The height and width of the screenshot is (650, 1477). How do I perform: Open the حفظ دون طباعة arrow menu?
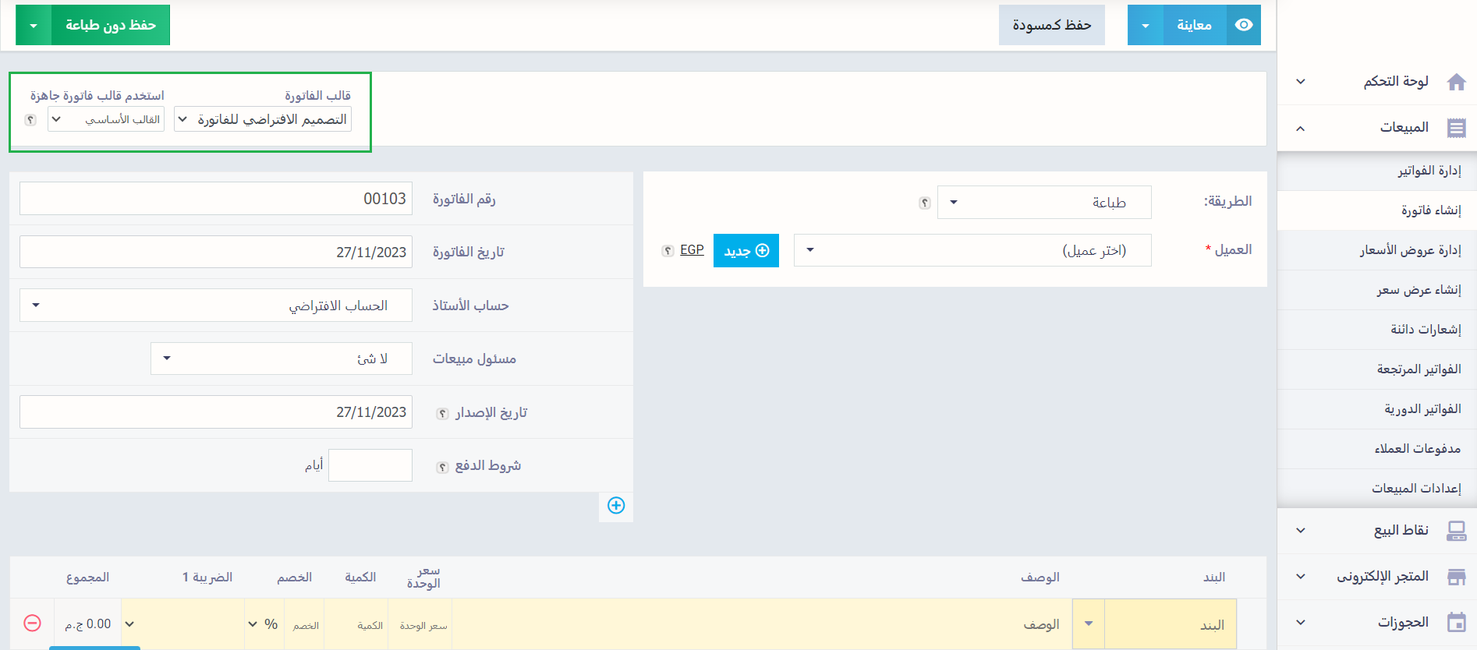pos(34,26)
